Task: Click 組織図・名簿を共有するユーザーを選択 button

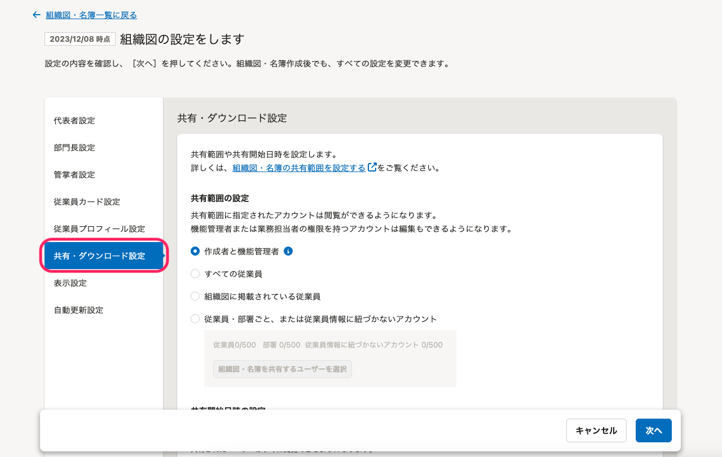Action: [282, 369]
